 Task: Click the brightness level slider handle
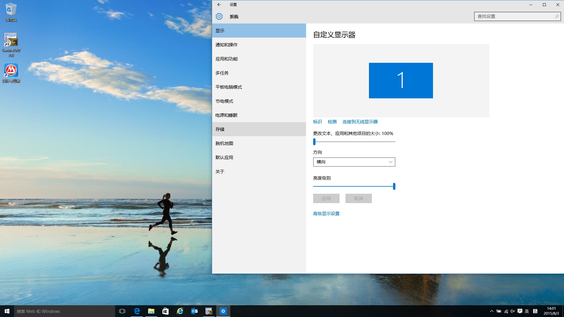pyautogui.click(x=394, y=186)
